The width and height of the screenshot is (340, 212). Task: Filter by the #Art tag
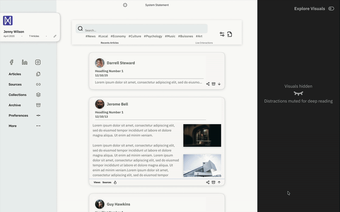[x=199, y=36]
